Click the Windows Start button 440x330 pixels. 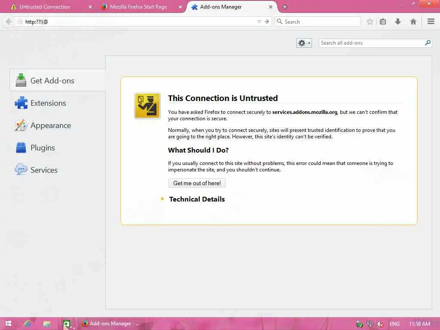(x=9, y=324)
